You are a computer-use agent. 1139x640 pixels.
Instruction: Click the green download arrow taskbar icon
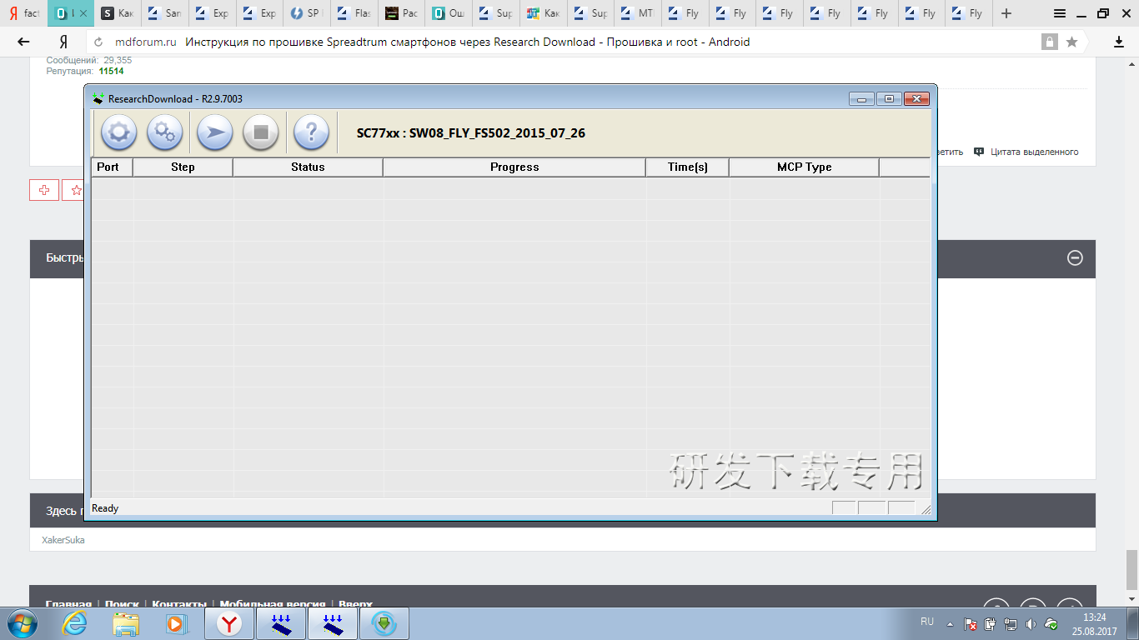tap(384, 623)
